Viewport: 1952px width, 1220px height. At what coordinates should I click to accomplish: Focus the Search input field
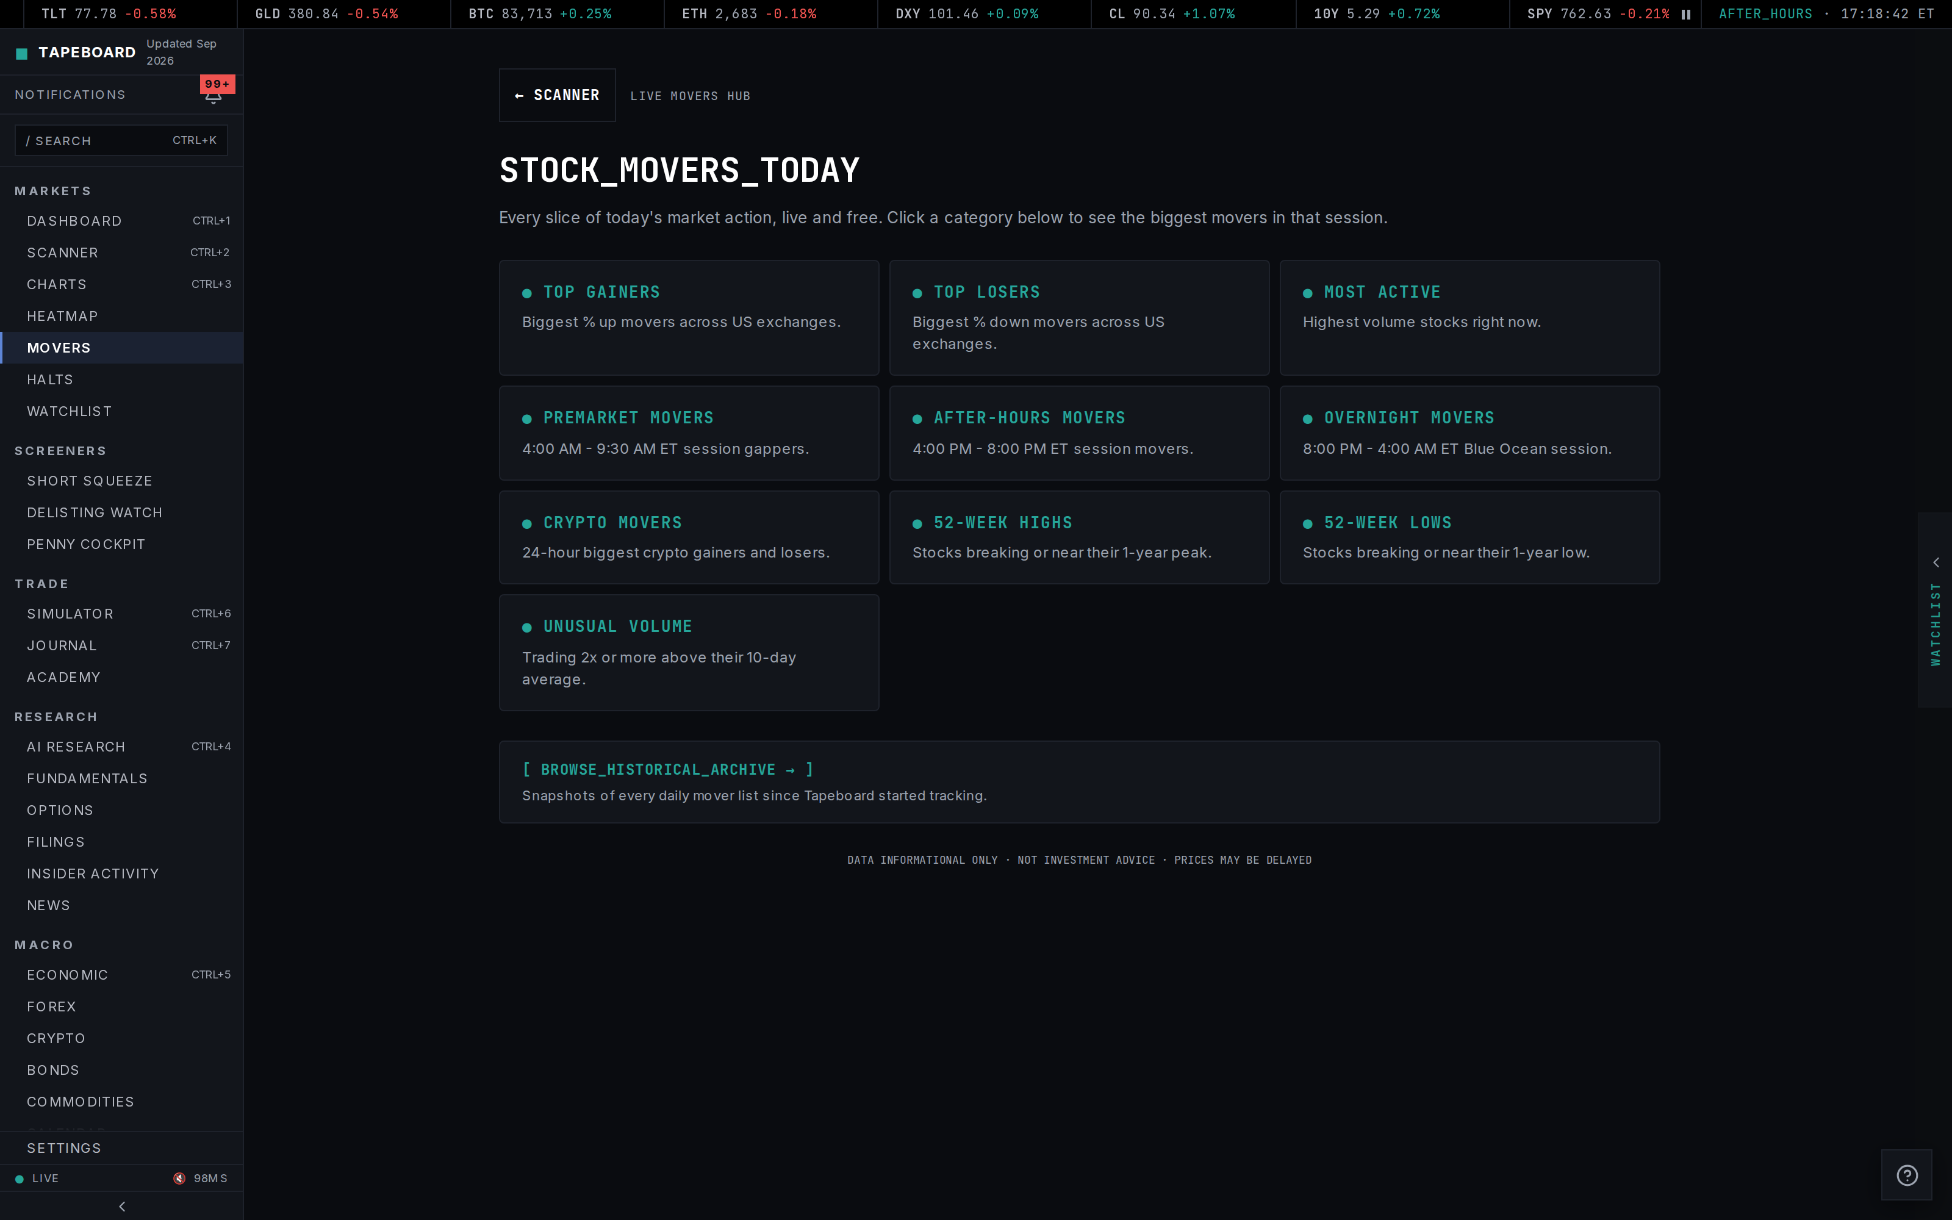pos(121,140)
